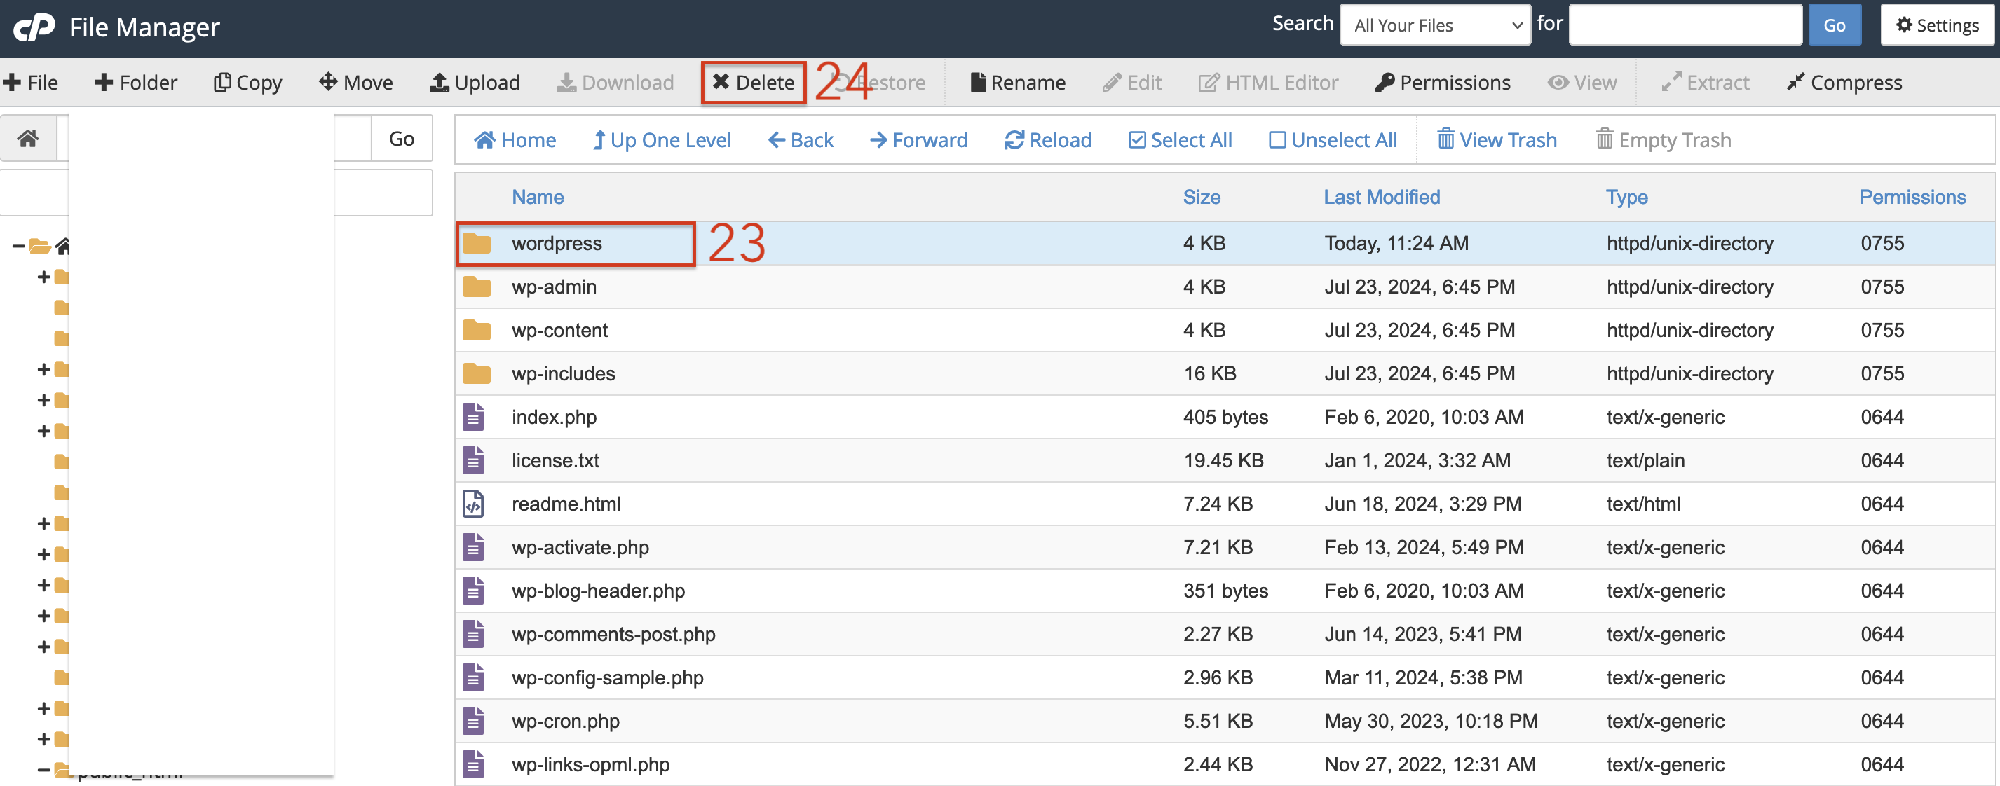2000x786 pixels.
Task: Open the Permissions tool
Action: coord(1443,82)
